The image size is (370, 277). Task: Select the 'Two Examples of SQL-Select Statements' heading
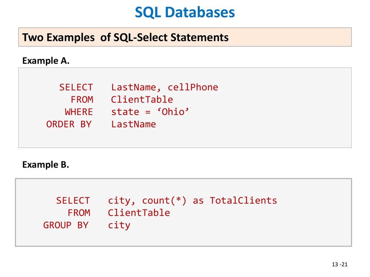[x=125, y=37]
